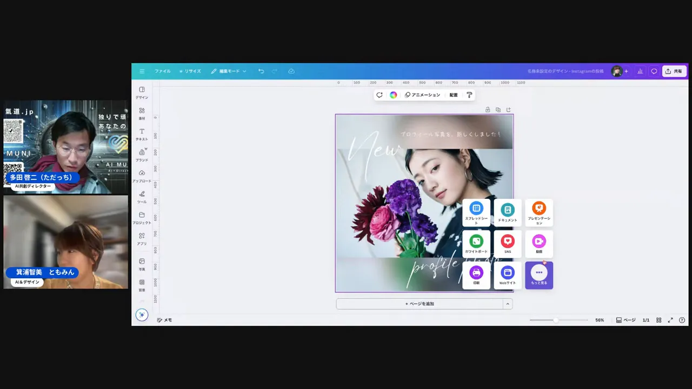Toggle fullscreen presentation mode
Screen dimensions: 692x389
pyautogui.click(x=670, y=320)
